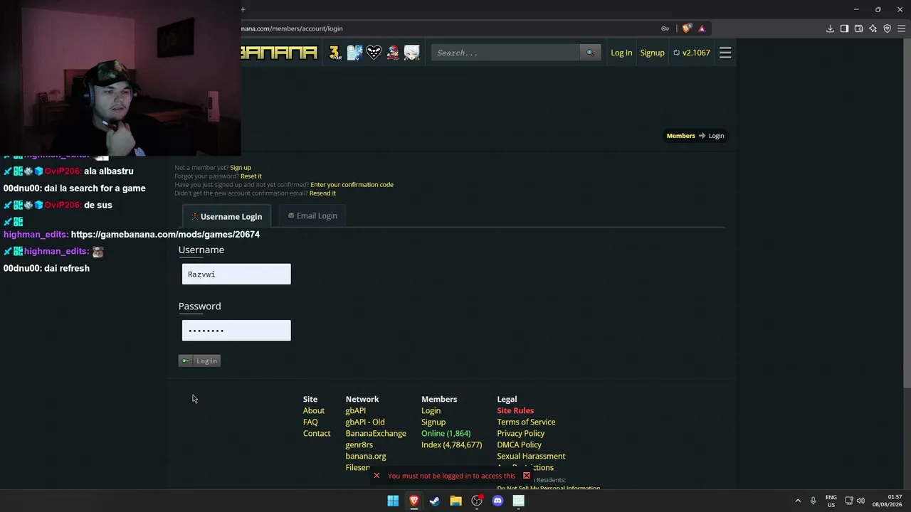
Task: Click the GameBanana site logo
Action: coord(279,53)
